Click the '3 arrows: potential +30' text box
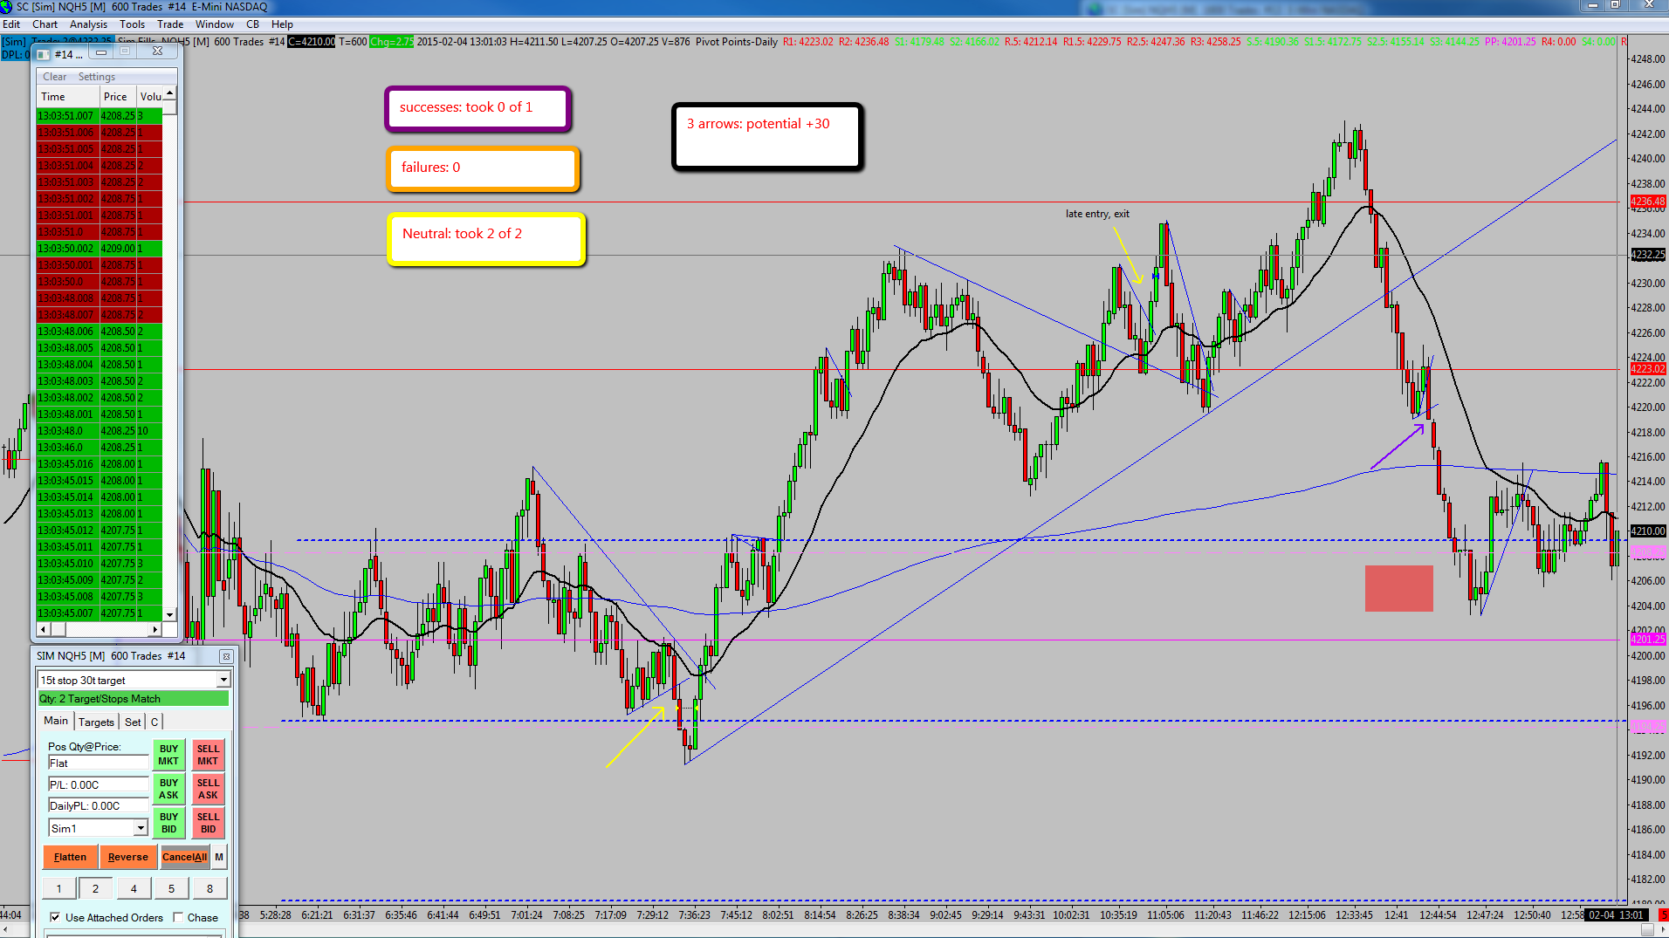The image size is (1669, 938). (767, 136)
